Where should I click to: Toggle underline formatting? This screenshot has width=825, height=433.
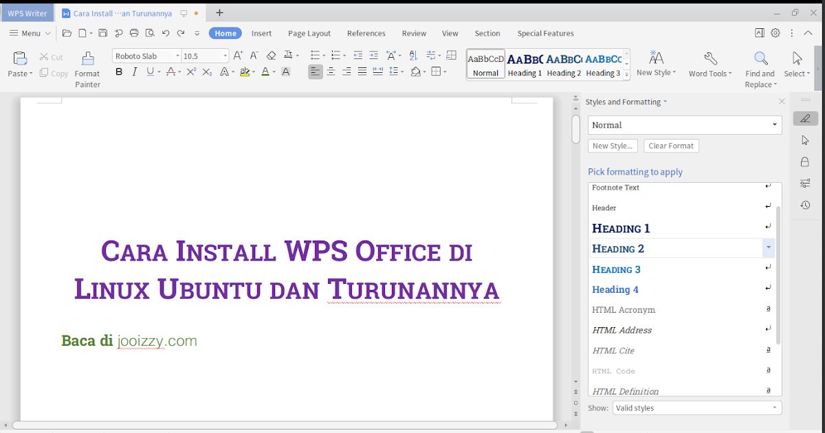(150, 71)
